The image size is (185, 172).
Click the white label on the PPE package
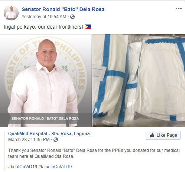[99, 73]
